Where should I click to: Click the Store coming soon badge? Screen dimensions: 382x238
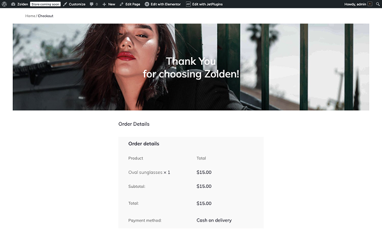pyautogui.click(x=45, y=4)
